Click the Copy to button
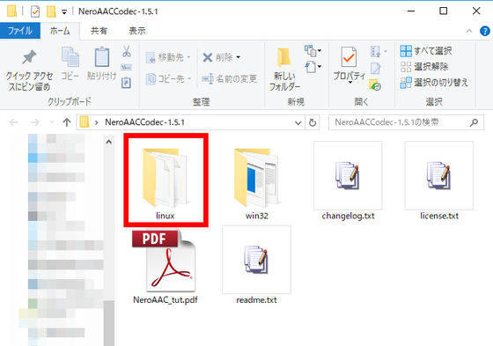Viewport: 493px width, 346px height. pos(168,78)
